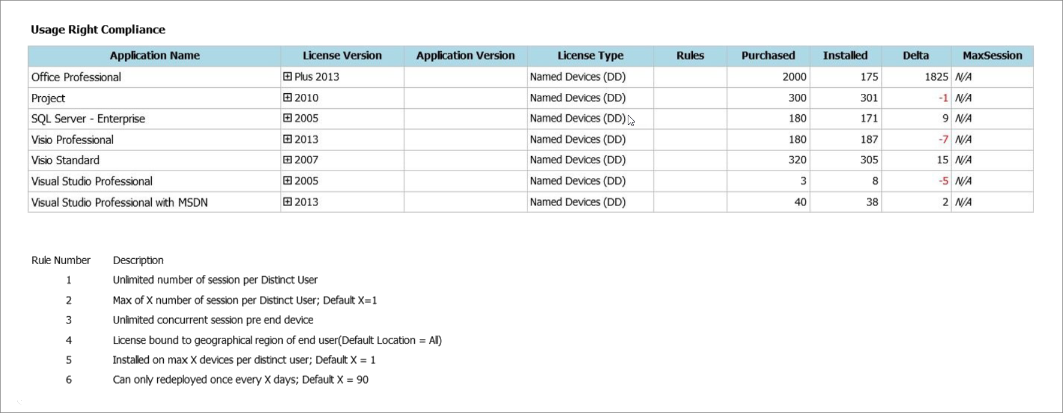Expand the Visio Professional 2013 row
The width and height of the screenshot is (1063, 413).
(x=288, y=139)
